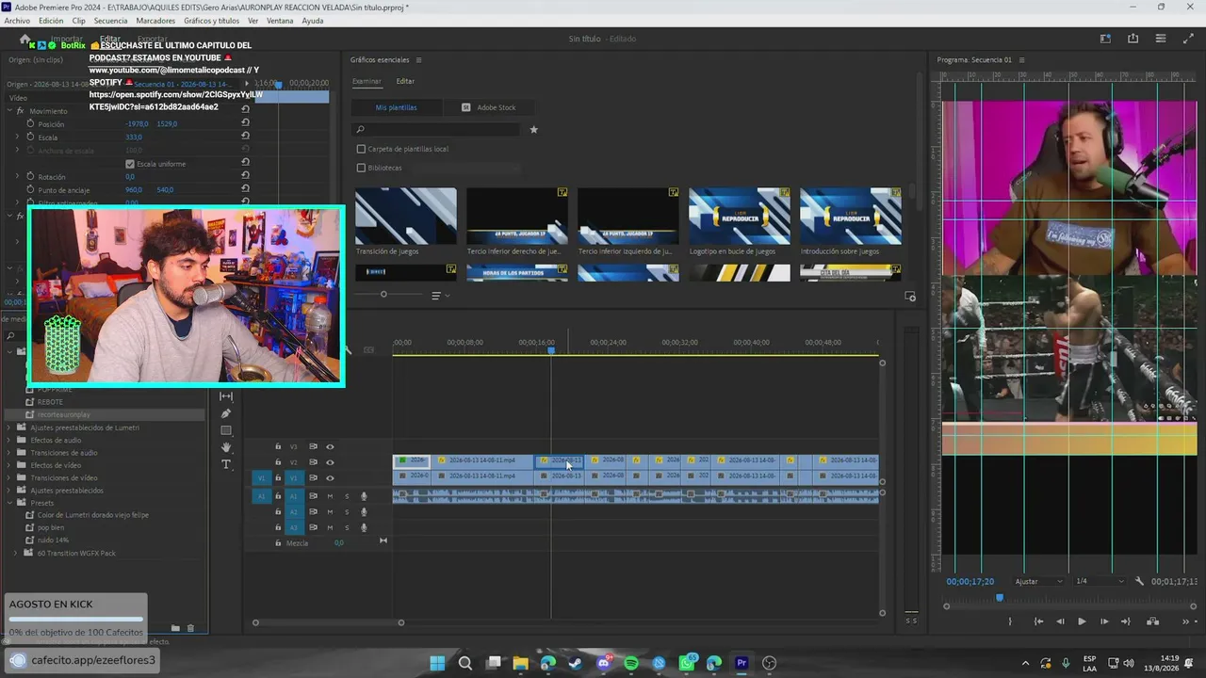Expand 60 Transition WGFX Pack folder

coord(16,553)
